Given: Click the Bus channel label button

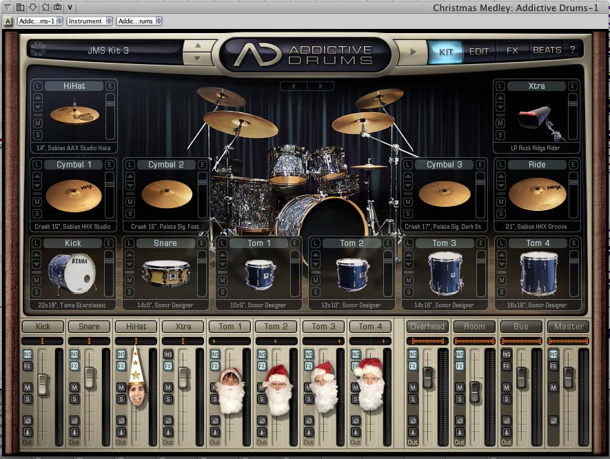Looking at the screenshot, I should click(521, 327).
